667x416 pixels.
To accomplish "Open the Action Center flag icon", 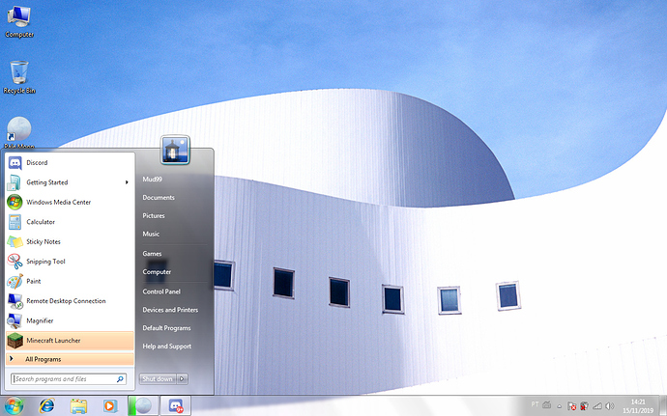I will [572, 406].
